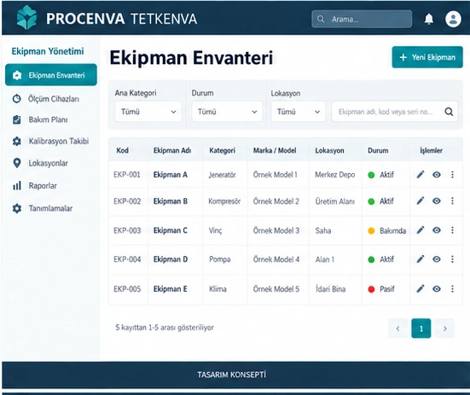Screen dimensions: 470x395
Task: Click the Kompresör category cell
Action: click(224, 201)
